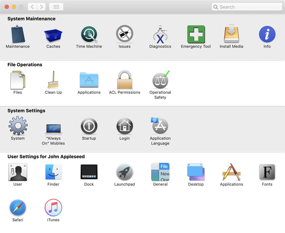Image resolution: width=285 pixels, height=233 pixels.
Task: Open the "Always On" Mobiles pane
Action: click(x=53, y=128)
